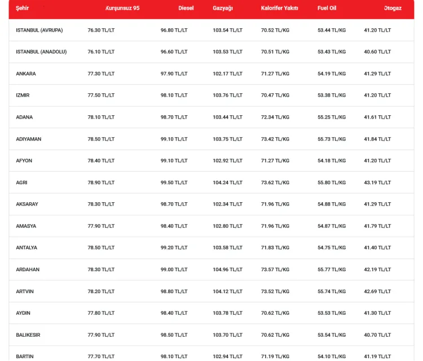Select the BARTIN row at the bottom
The height and width of the screenshot is (361, 423).
211,354
